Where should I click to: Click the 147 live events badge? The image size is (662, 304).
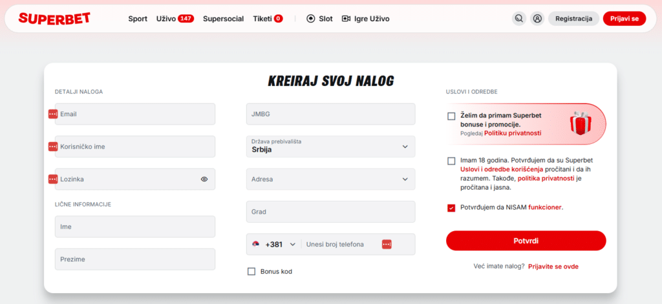[186, 19]
